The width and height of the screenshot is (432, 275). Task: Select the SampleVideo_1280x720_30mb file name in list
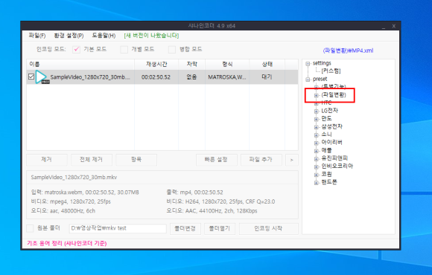(90, 77)
